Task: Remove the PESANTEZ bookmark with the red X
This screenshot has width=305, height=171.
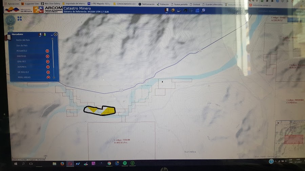Action: (x=47, y=51)
